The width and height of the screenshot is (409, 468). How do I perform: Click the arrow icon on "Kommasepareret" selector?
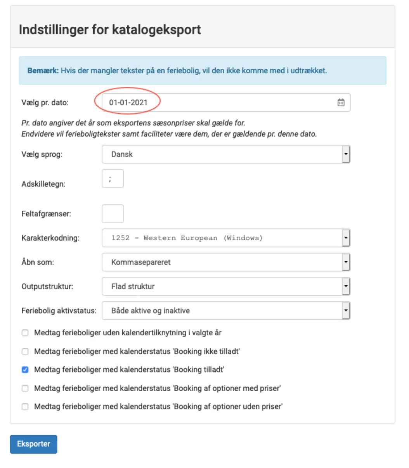point(347,262)
